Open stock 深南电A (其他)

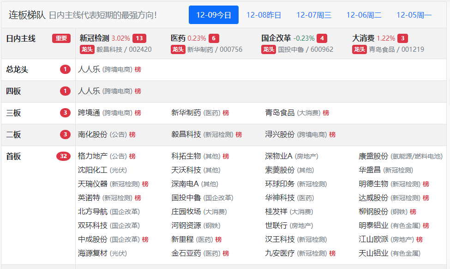[x=185, y=183]
